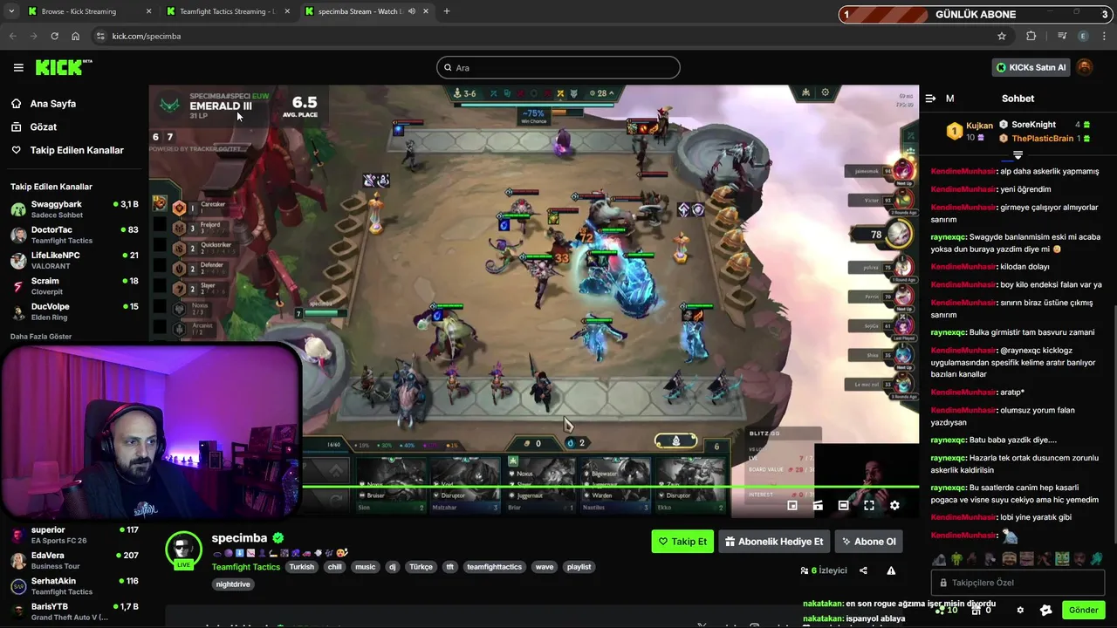Open the emote picker icon
This screenshot has height=628, width=1117.
1046,610
